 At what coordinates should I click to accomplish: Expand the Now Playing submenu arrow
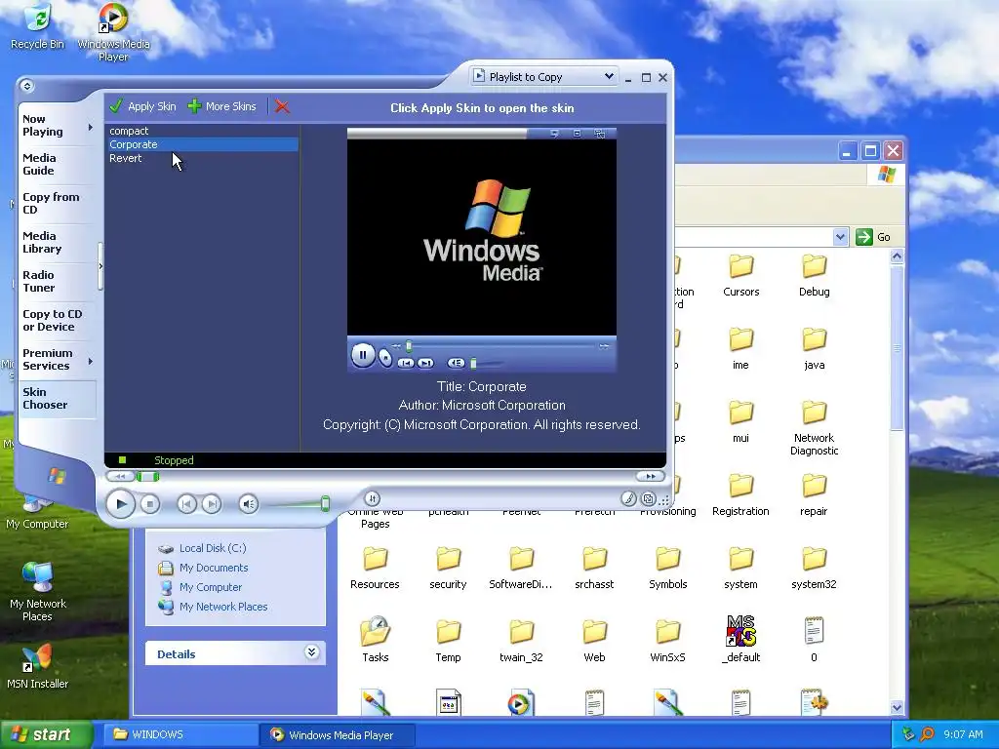tap(91, 127)
